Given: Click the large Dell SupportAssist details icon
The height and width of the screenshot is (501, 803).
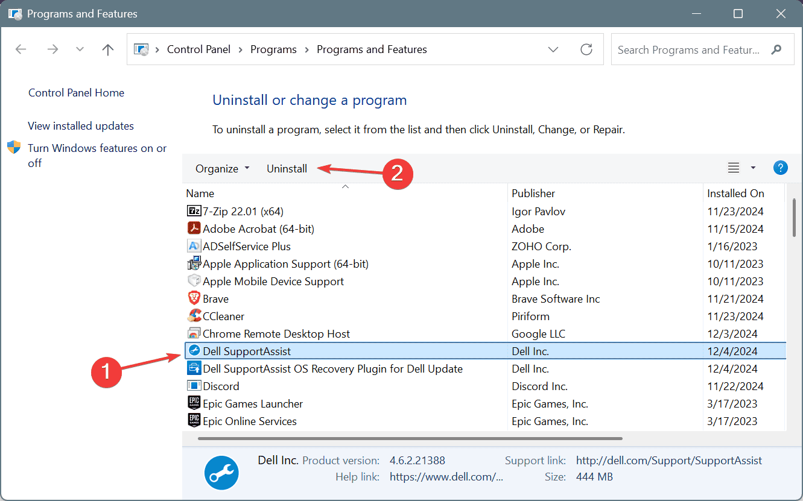Looking at the screenshot, I should coord(221,472).
